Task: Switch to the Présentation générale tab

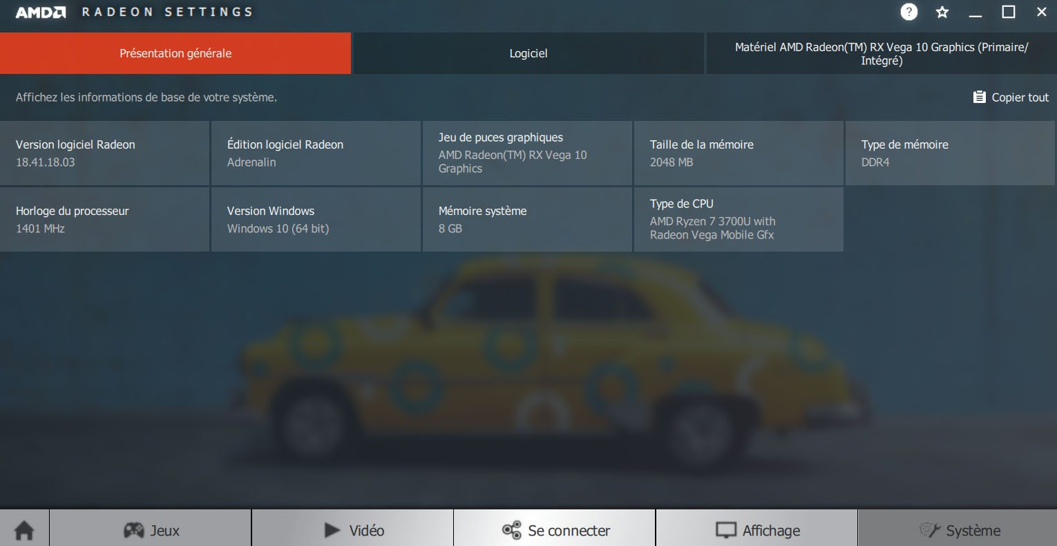Action: pos(175,53)
